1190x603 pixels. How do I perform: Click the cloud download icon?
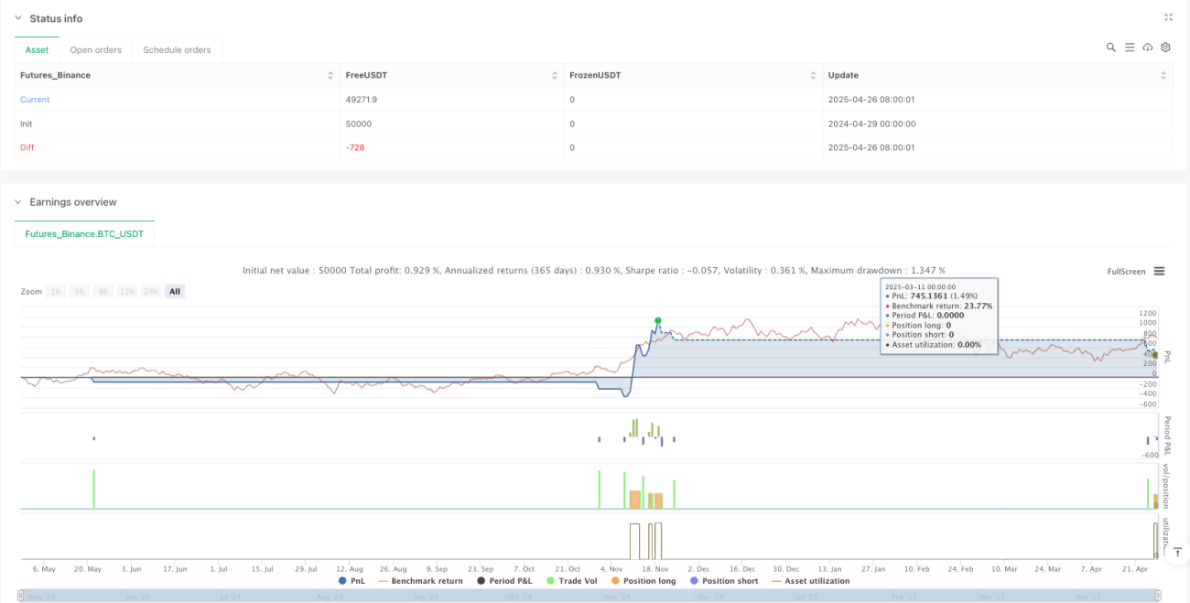point(1148,48)
